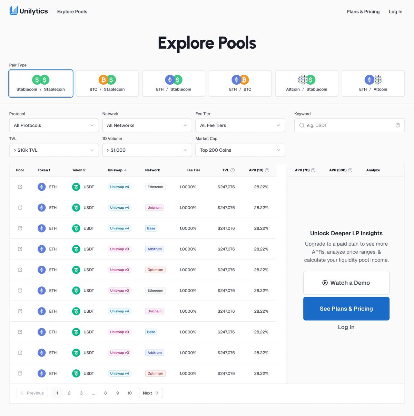Go to page 8

(x=106, y=393)
